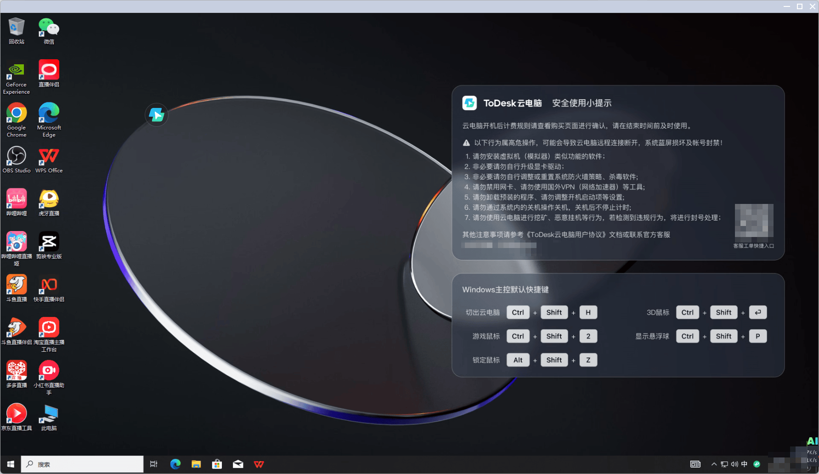Image resolution: width=819 pixels, height=474 pixels.
Task: Open OBS Studio desktop icon
Action: tap(17, 159)
